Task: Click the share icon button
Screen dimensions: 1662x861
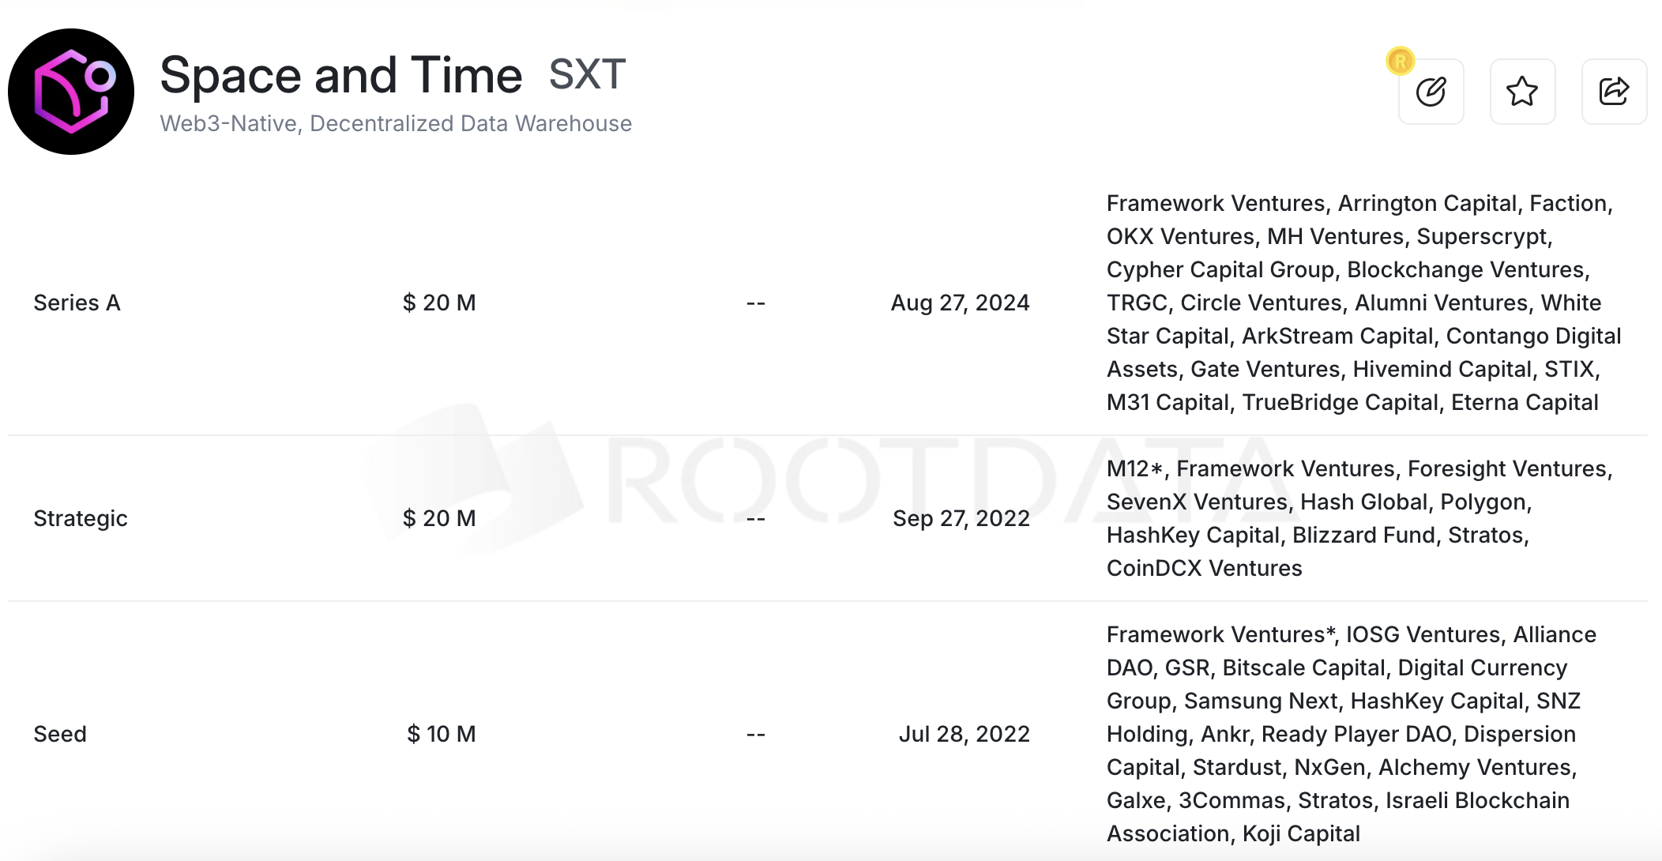Action: click(1614, 92)
